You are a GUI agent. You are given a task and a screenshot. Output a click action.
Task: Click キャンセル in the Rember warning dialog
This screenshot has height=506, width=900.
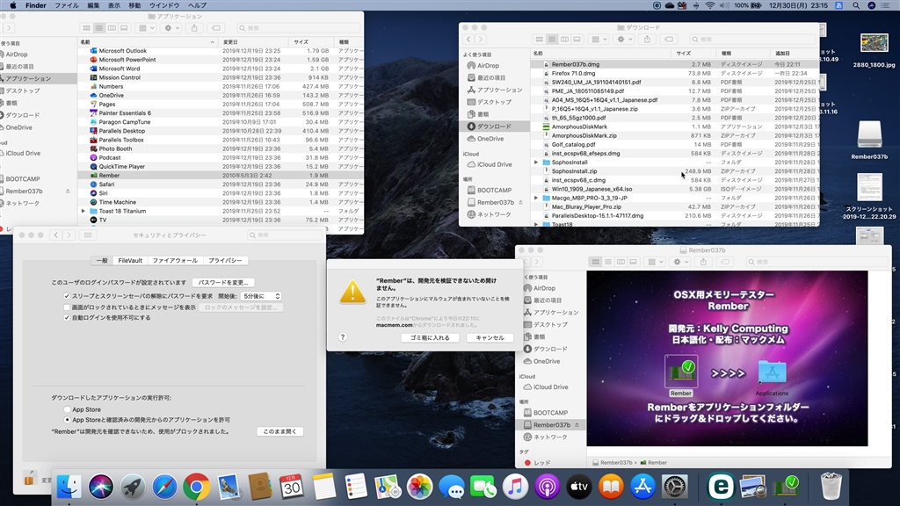tap(489, 337)
